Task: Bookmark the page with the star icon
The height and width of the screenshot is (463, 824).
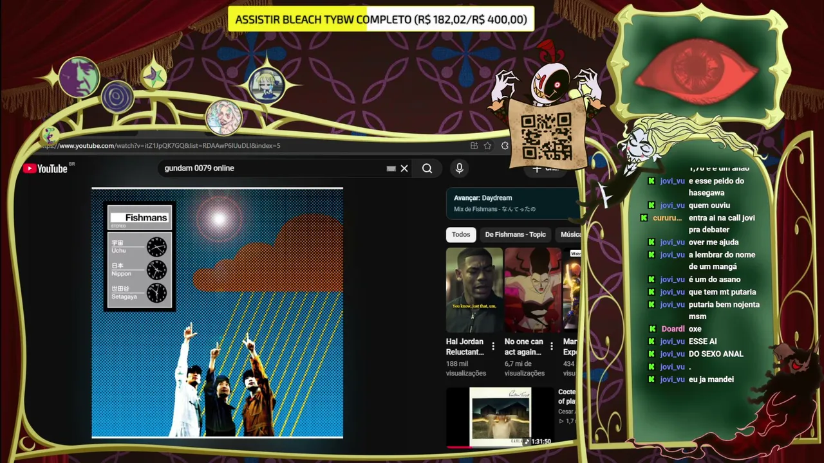Action: pyautogui.click(x=488, y=146)
